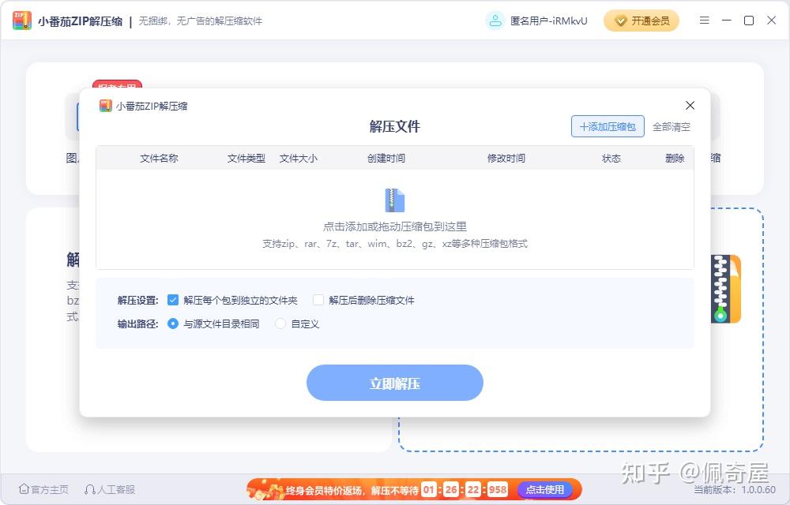Click the +添加压缩包 button
790x505 pixels.
click(607, 126)
